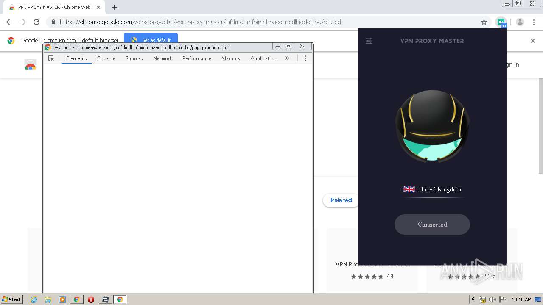Switch to DevTools Network tab
543x305 pixels.
162,58
